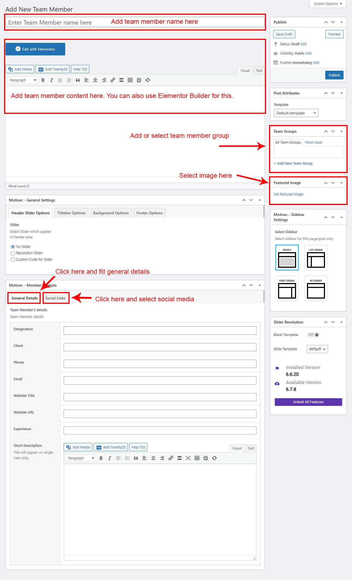Click fullscreen icon in Short Description editor
Viewport: 352px width, 580px height.
click(188, 458)
